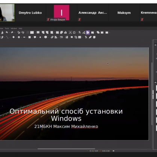Image resolution: width=157 pixels, height=157 pixels.
Task: Click the Insert Chart bar icon
Action: click(x=66, y=33)
